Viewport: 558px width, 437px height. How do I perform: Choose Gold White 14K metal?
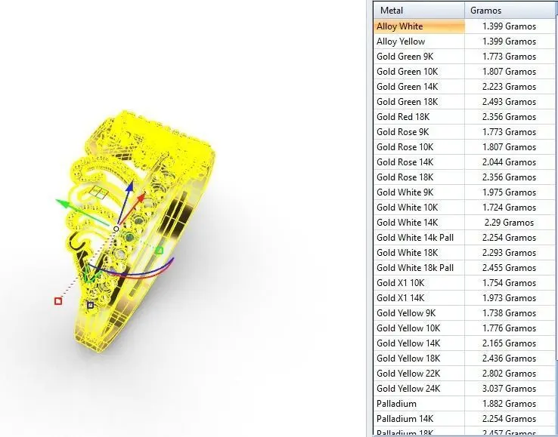click(465, 223)
